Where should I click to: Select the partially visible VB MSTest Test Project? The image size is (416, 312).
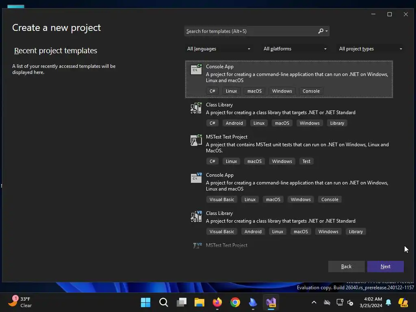(227, 245)
